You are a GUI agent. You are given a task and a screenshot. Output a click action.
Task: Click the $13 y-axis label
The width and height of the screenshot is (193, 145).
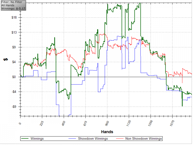[14, 32]
